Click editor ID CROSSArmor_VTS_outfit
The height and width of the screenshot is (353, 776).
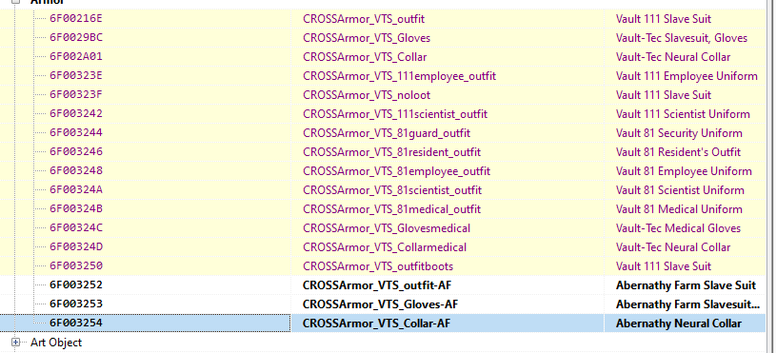[364, 19]
